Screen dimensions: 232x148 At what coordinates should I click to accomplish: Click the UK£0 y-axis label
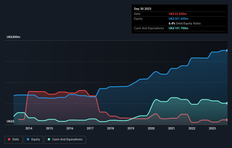10,121
